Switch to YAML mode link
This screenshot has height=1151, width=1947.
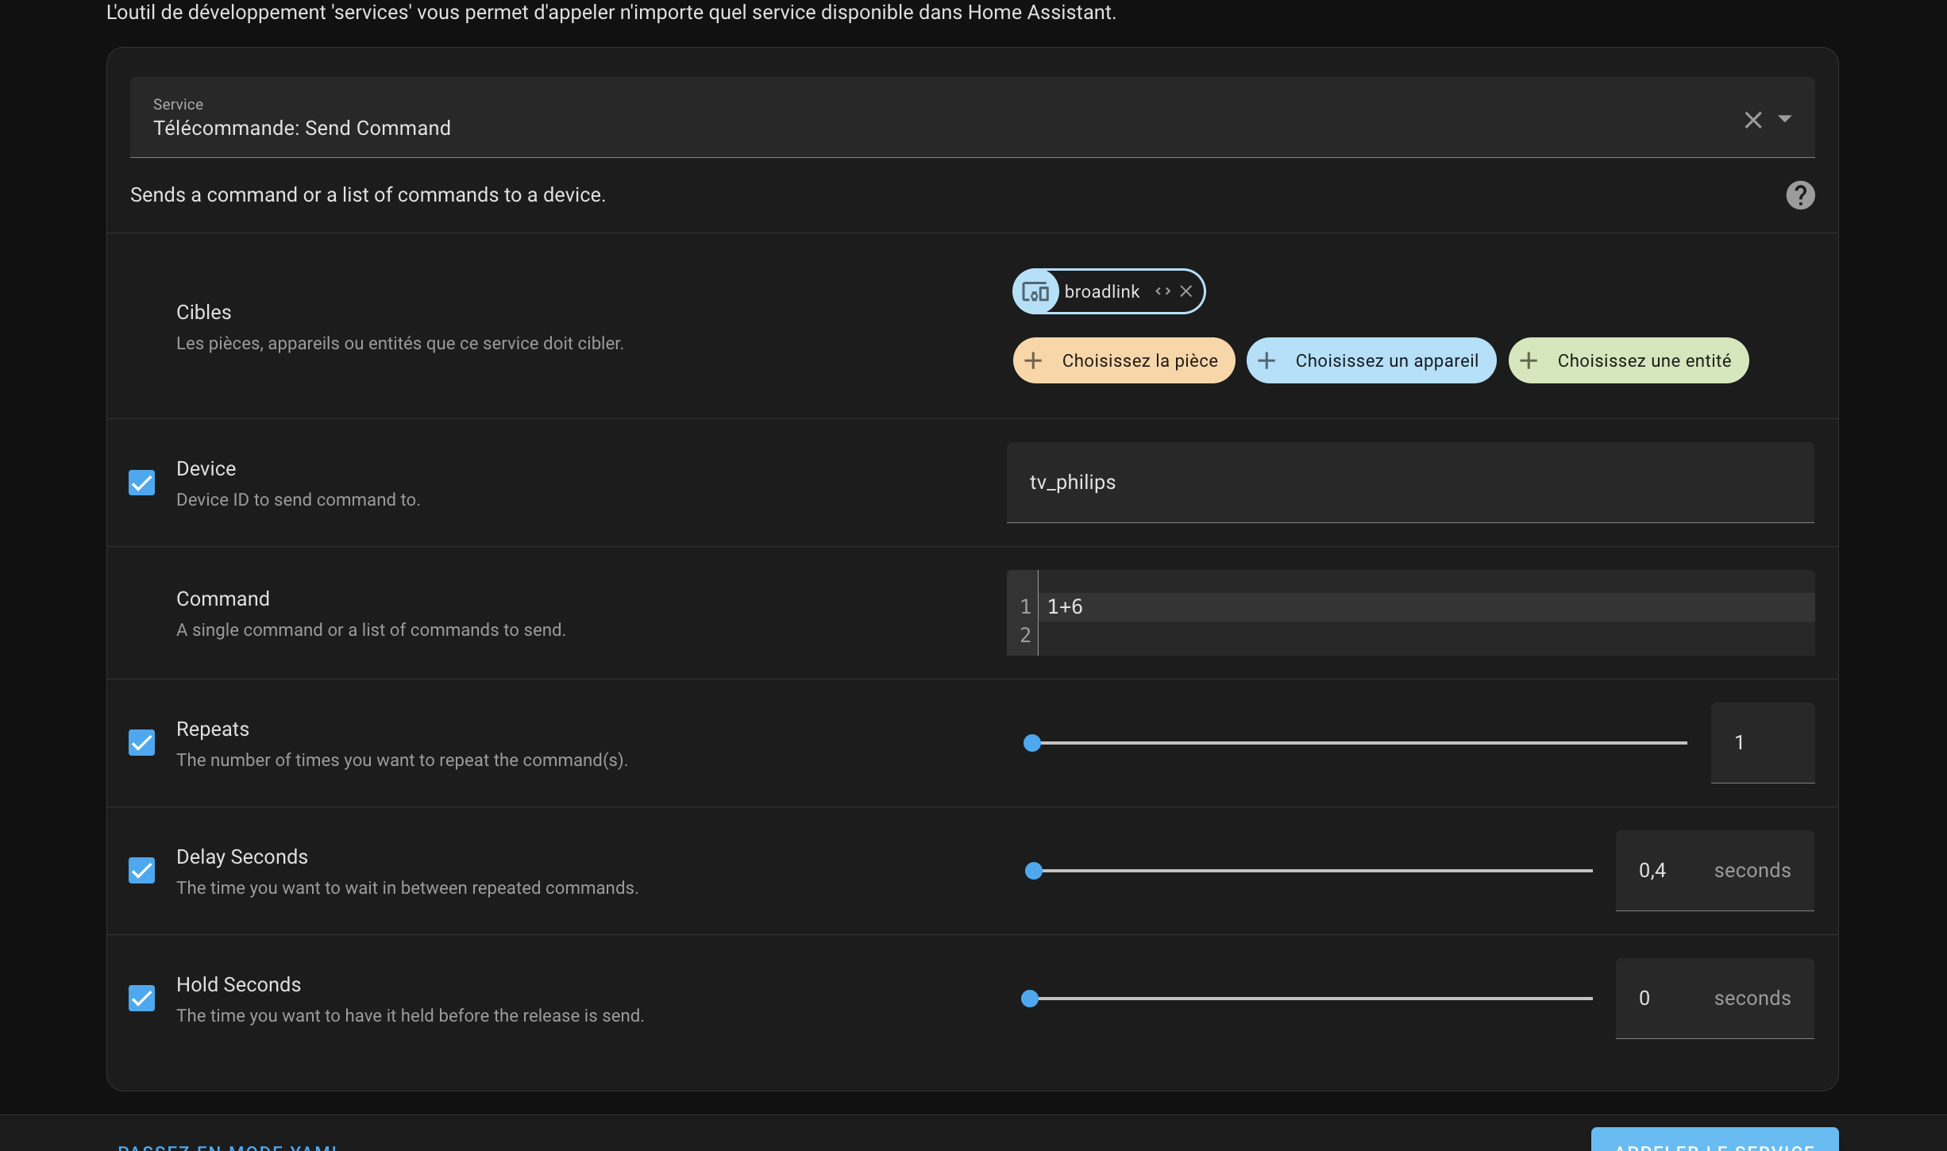pos(227,1146)
